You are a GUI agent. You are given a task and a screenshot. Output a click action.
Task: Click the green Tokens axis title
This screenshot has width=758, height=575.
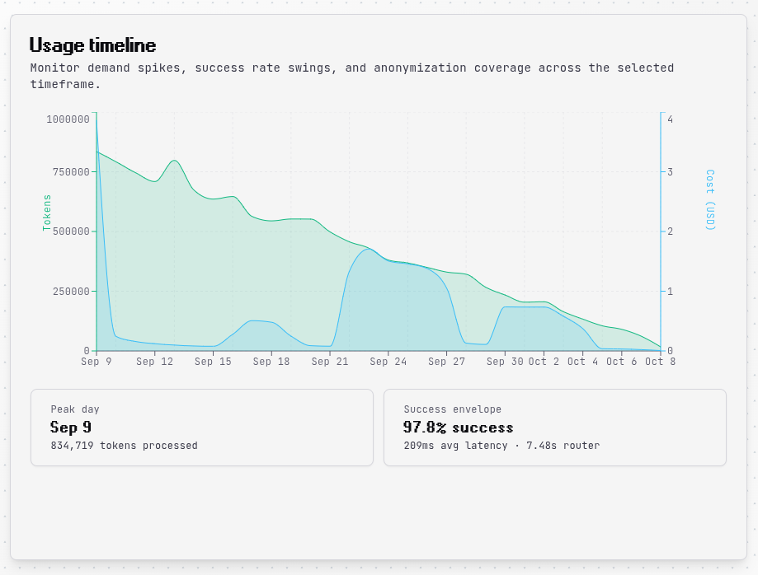pos(47,213)
